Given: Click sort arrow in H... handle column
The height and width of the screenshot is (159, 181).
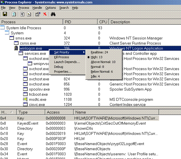Looking at the screenshot, I should (x=12, y=112).
